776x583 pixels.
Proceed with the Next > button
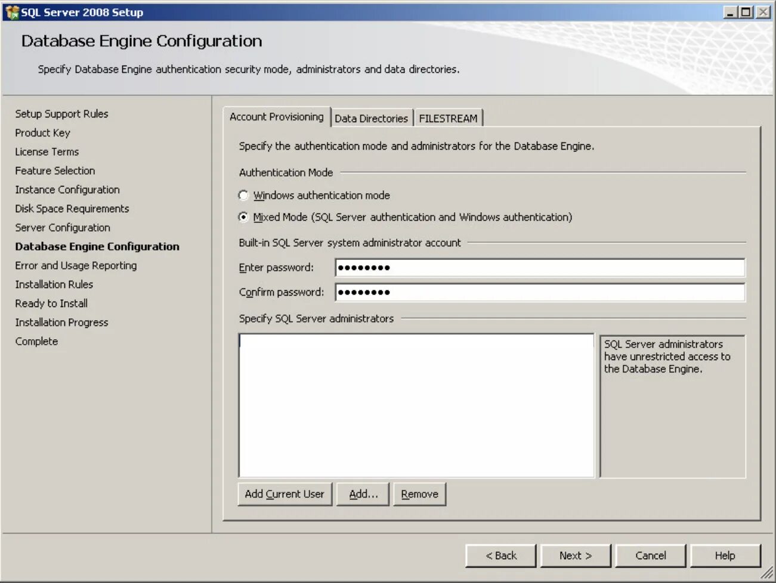[576, 556]
